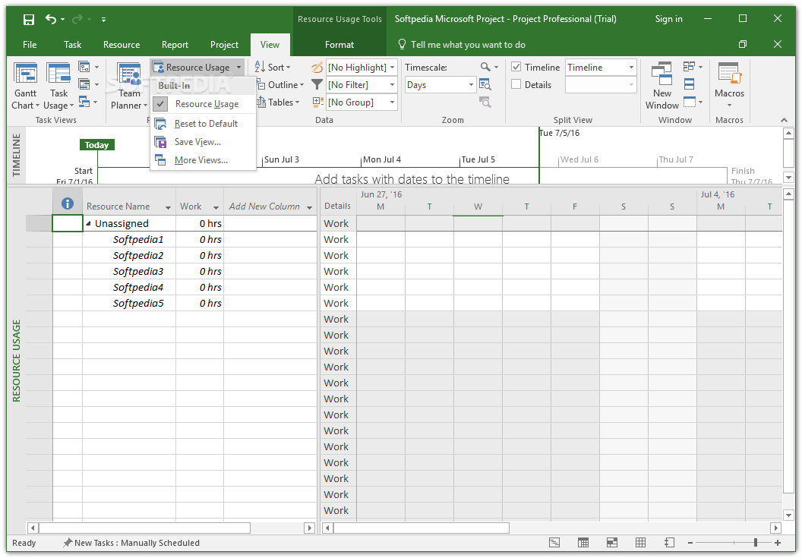Switch to the Task ribbon tab

73,45
